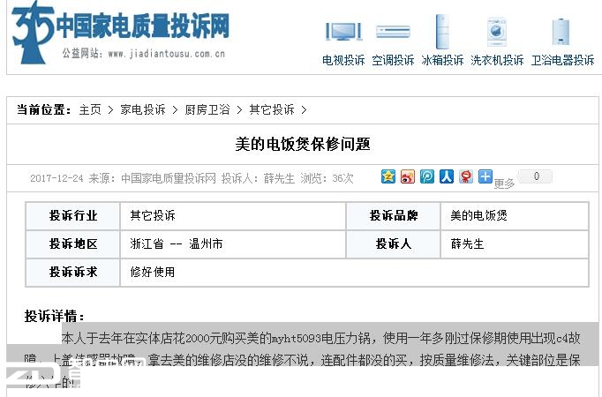
Task: Click the share count bubble showing 0
Action: (x=536, y=176)
